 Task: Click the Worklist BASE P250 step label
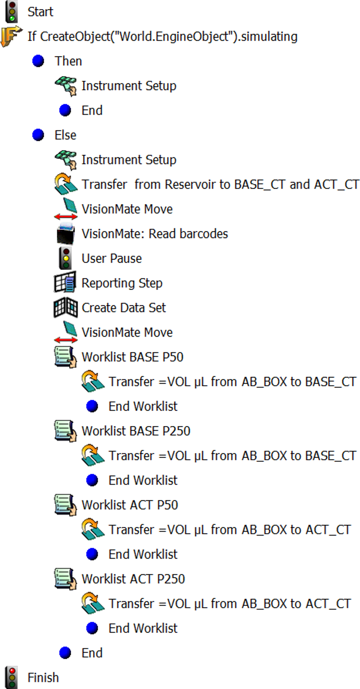136,431
